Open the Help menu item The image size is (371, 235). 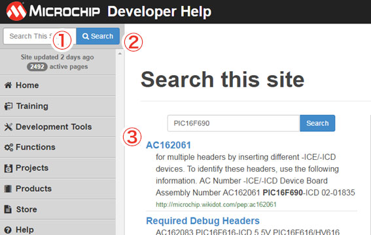click(58, 228)
